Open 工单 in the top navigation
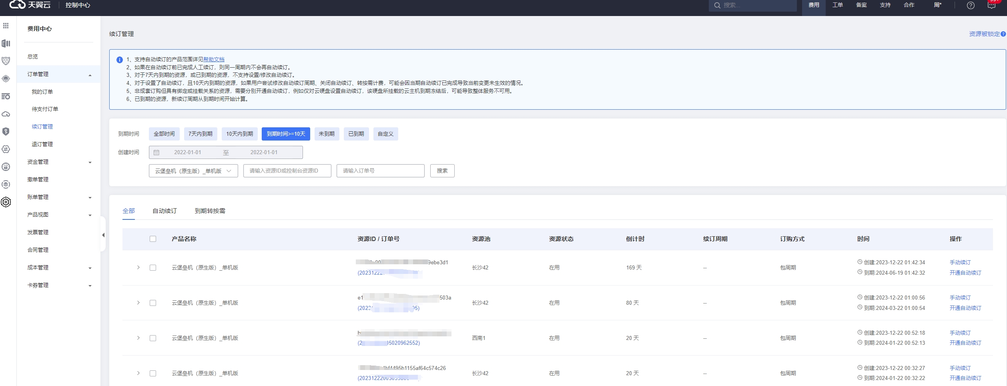The image size is (1007, 386). coord(838,5)
